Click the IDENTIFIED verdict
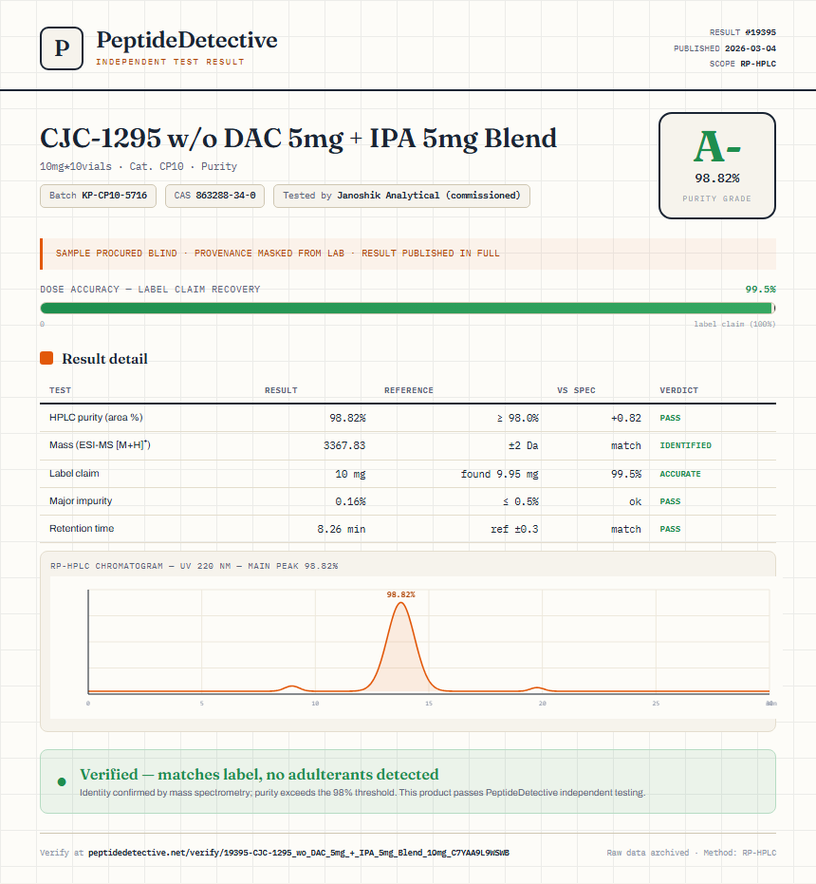This screenshot has width=816, height=884. [685, 445]
